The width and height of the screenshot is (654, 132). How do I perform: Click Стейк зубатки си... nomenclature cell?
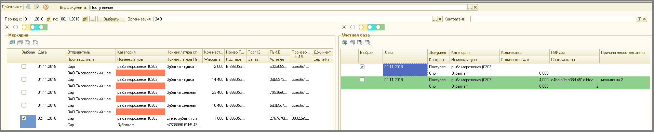pyautogui.click(x=184, y=118)
